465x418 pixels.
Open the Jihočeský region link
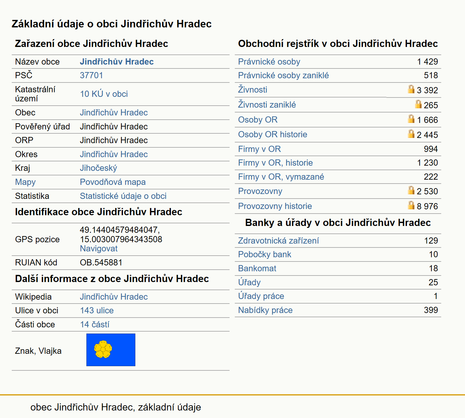click(x=98, y=168)
